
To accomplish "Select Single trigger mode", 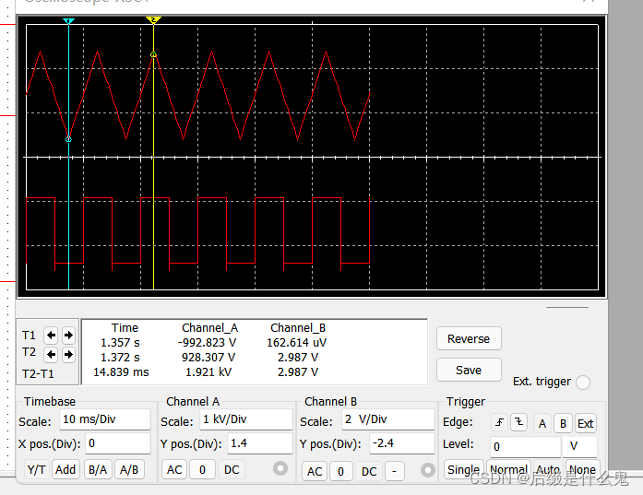I will (x=463, y=469).
